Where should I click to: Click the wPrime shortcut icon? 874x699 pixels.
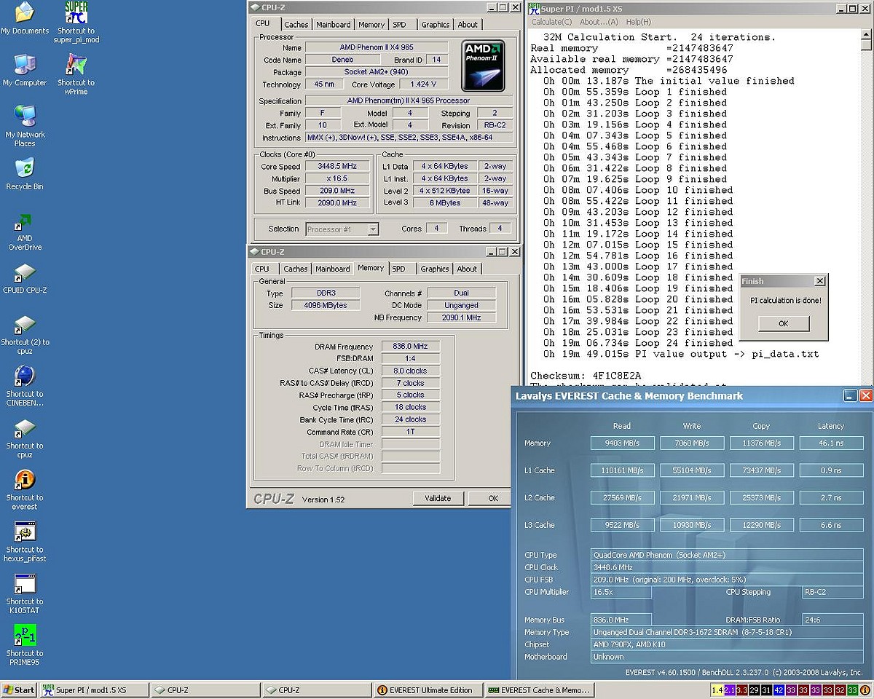[76, 75]
